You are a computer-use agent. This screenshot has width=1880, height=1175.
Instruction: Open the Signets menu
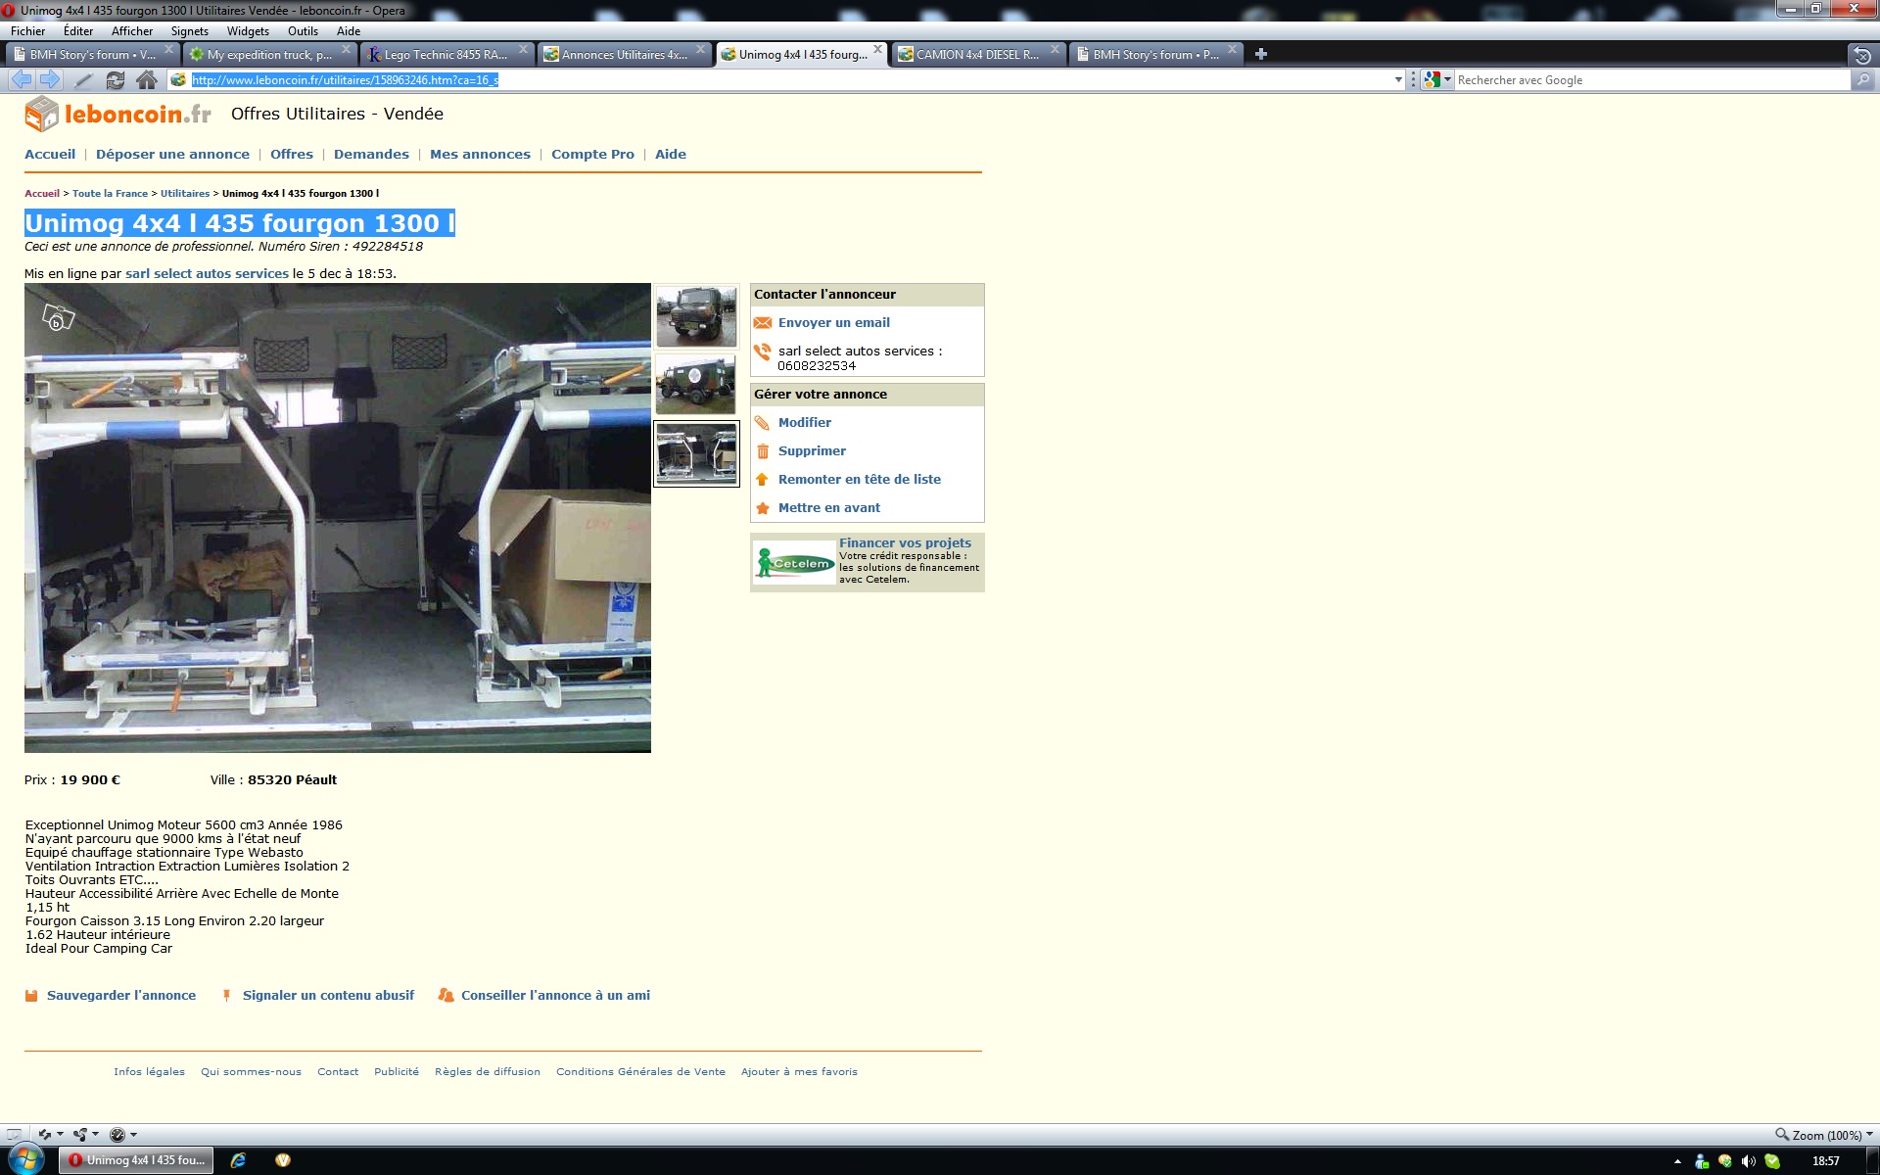189,31
